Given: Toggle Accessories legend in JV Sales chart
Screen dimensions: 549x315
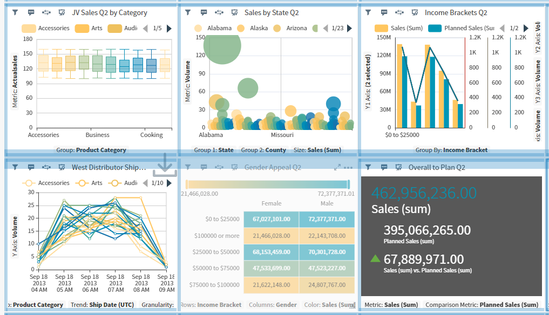Looking at the screenshot, I should pos(45,28).
